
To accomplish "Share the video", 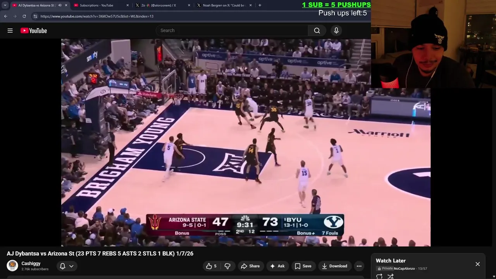I will pos(250,266).
